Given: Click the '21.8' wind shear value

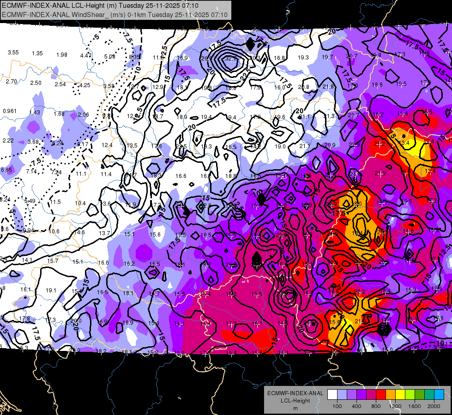Looking at the screenshot, I should (328, 86).
